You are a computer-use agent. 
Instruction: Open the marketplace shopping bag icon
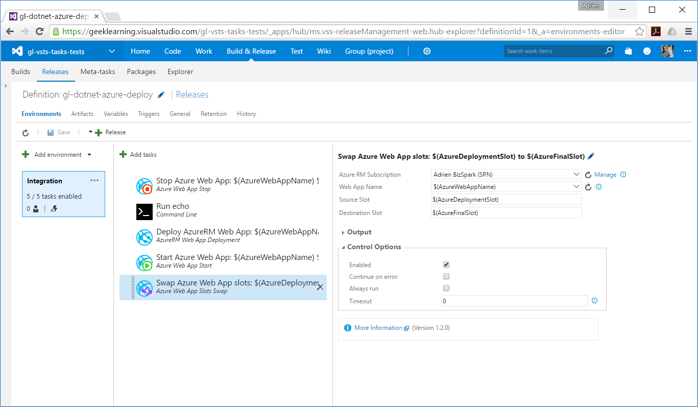point(629,51)
